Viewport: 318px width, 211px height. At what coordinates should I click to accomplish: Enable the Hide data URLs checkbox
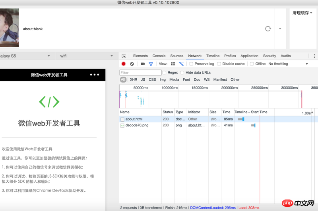coord(182,73)
